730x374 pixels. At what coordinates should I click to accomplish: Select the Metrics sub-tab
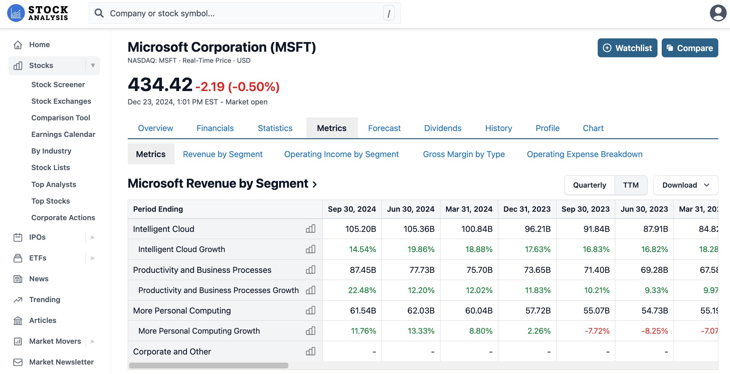[151, 154]
